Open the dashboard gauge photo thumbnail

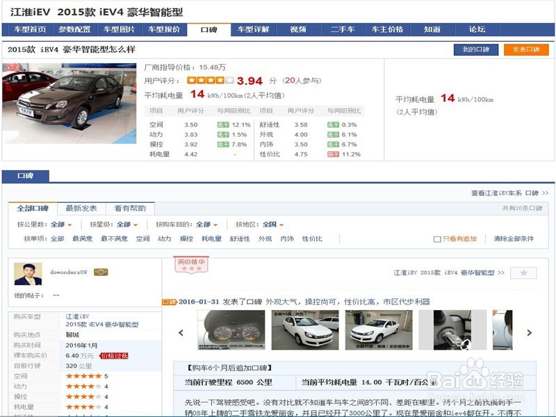tap(231, 329)
